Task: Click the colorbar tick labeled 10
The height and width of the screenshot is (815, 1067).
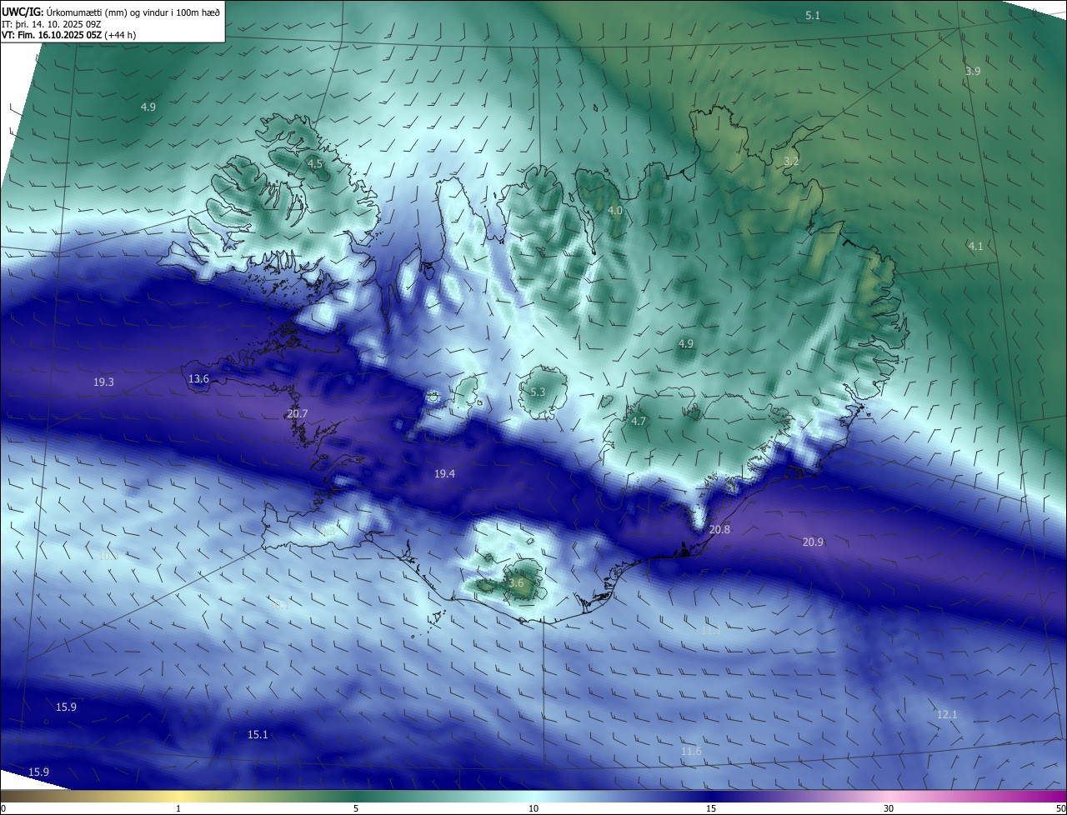Action: point(533,808)
